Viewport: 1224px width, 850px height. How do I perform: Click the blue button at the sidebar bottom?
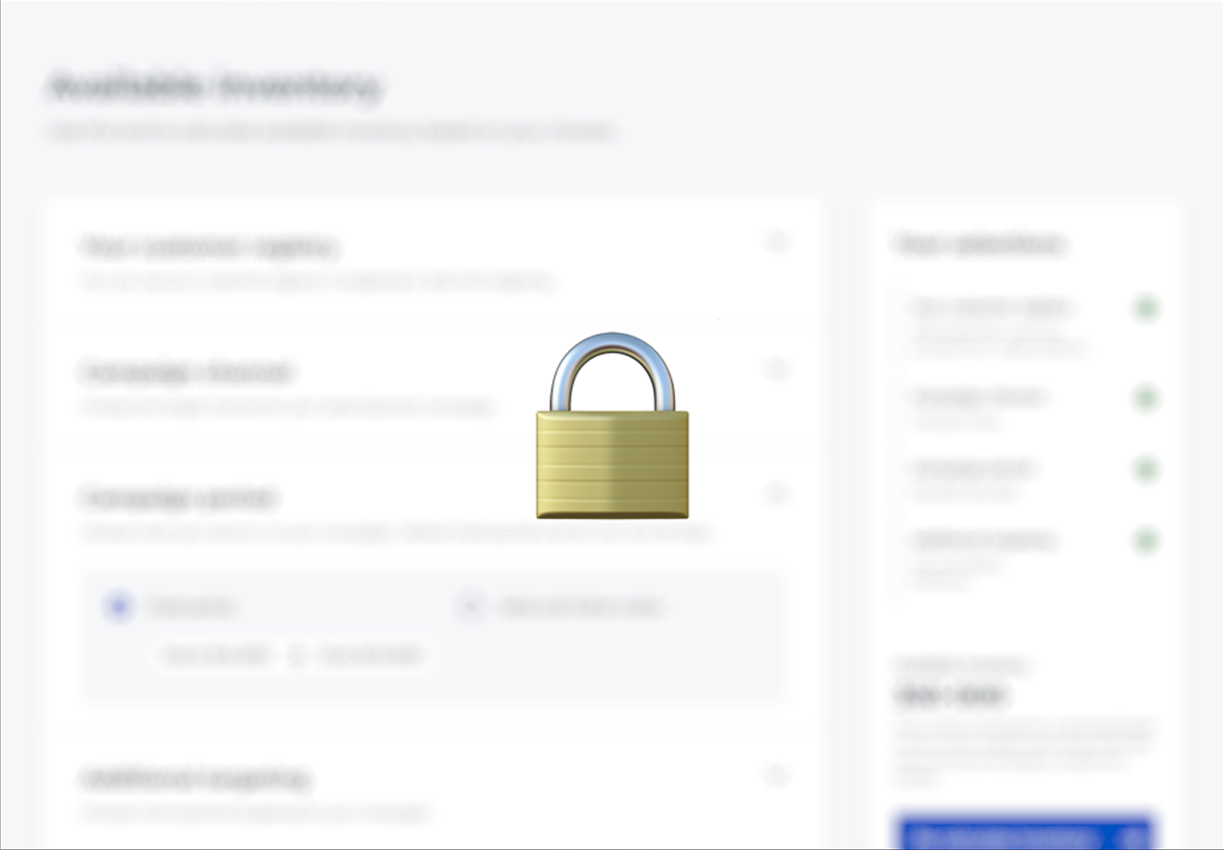point(1026,833)
